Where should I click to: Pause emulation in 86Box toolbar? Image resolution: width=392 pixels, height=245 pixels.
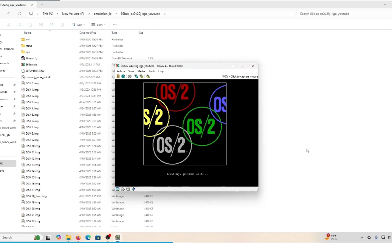point(118,76)
